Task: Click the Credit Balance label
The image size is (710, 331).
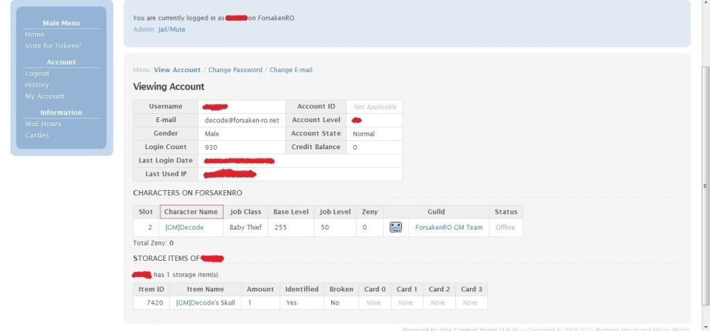Action: pos(316,146)
